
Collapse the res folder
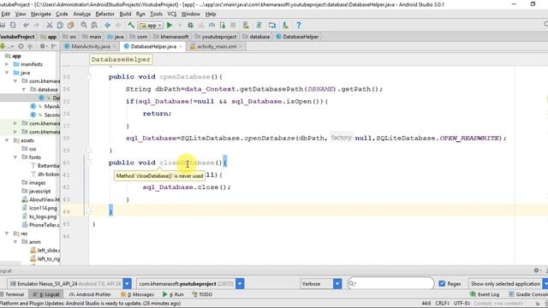(x=7, y=234)
